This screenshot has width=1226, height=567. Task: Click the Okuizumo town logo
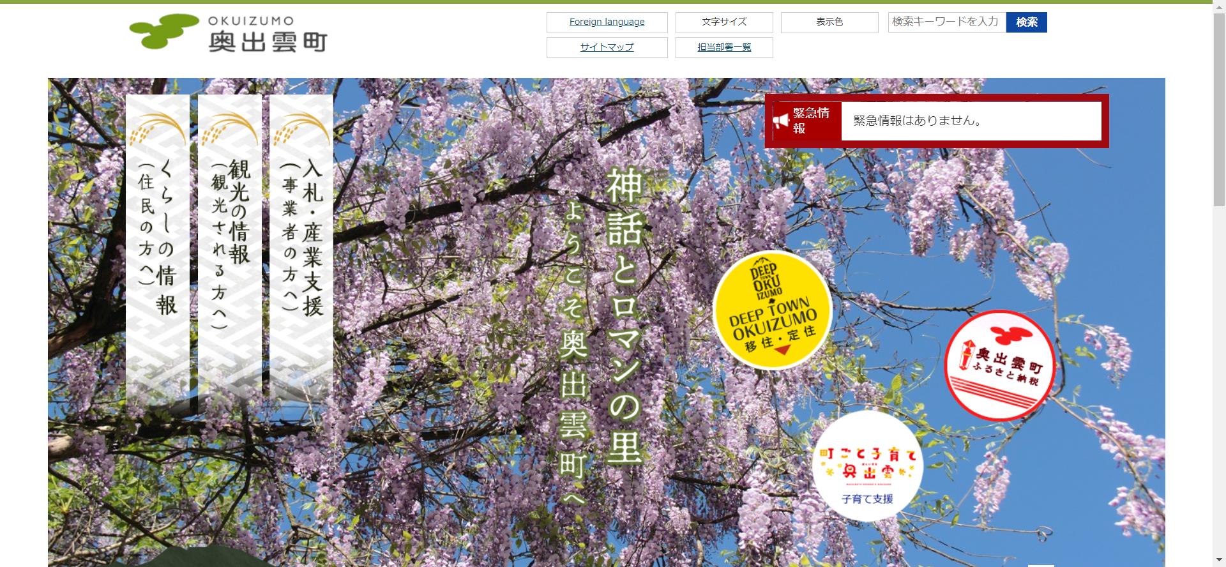229,33
